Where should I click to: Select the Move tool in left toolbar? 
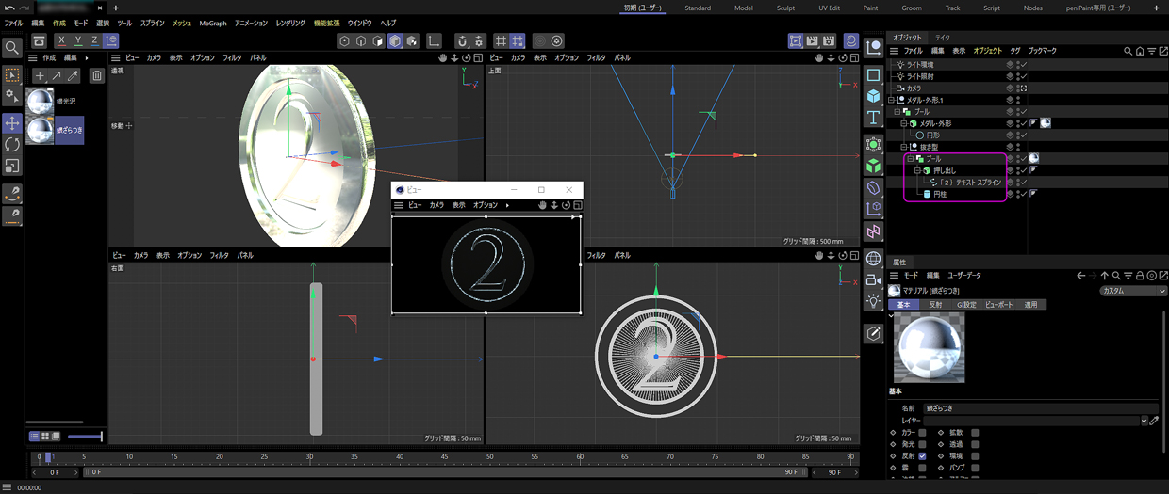12,123
